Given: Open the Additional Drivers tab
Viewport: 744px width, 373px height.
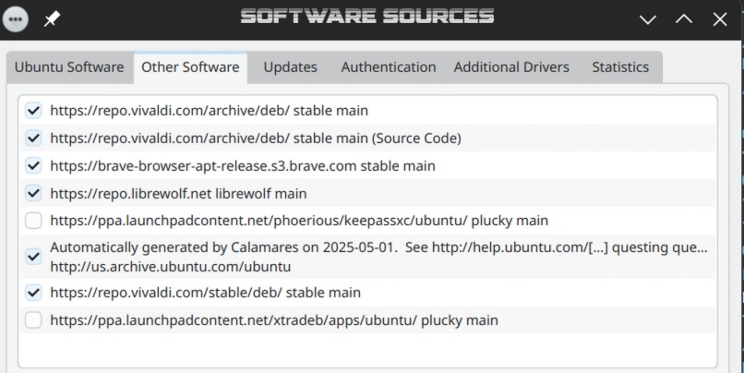Looking at the screenshot, I should (511, 67).
